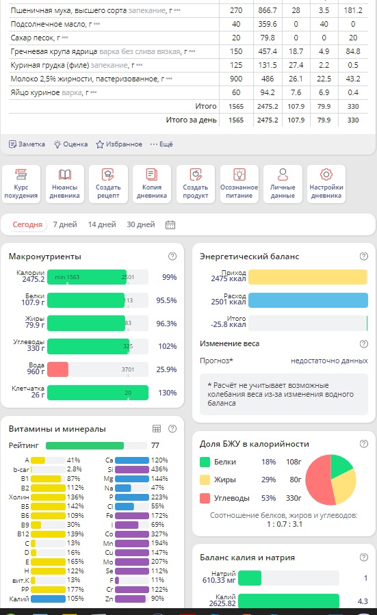The height and width of the screenshot is (615, 377).
Task: Click Fe 172% mineral row
Action: [137, 515]
